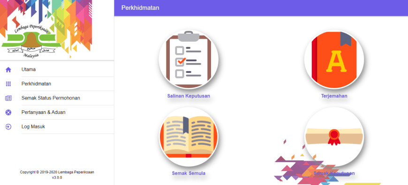Open the open-book Semak Semula icon

pyautogui.click(x=189, y=137)
